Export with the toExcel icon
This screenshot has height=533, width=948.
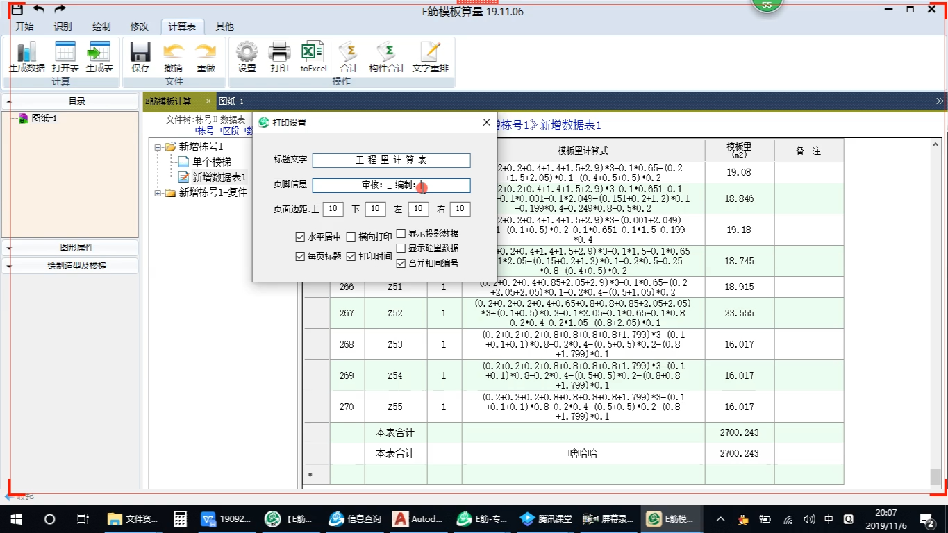[313, 57]
